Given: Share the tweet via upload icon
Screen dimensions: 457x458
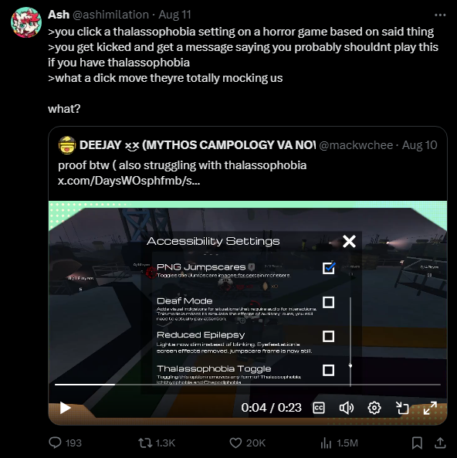Looking at the screenshot, I should tap(440, 443).
